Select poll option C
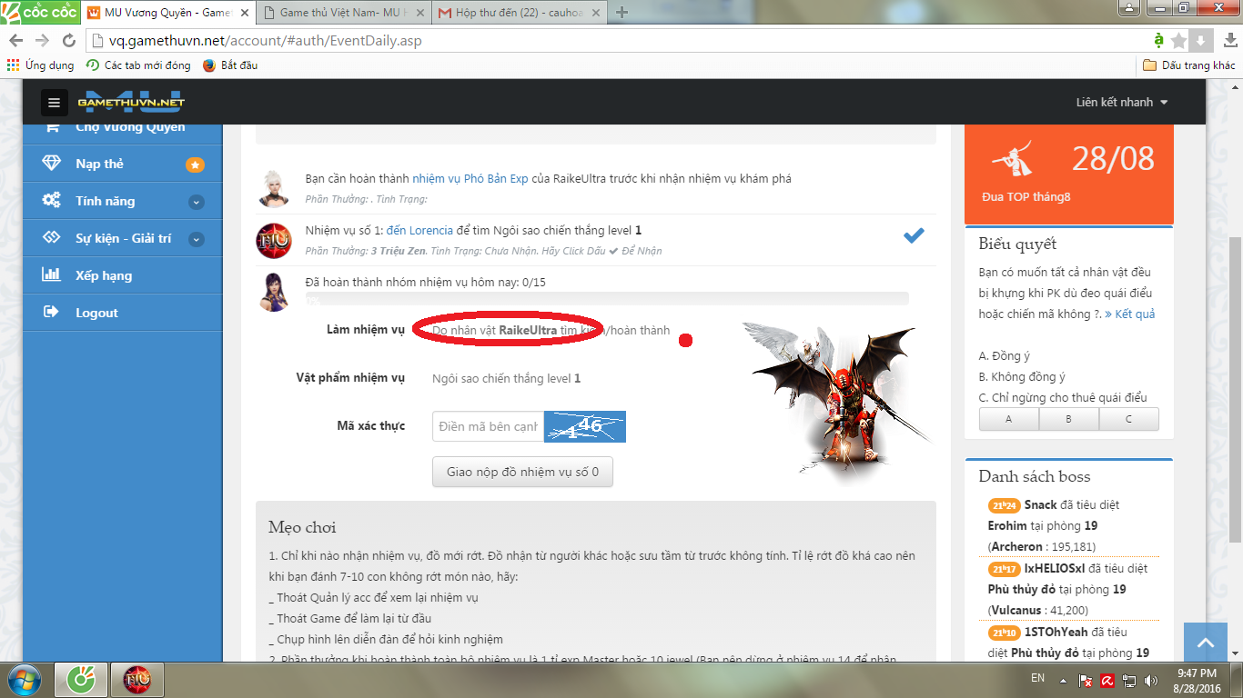This screenshot has height=698, width=1243. click(x=1128, y=419)
